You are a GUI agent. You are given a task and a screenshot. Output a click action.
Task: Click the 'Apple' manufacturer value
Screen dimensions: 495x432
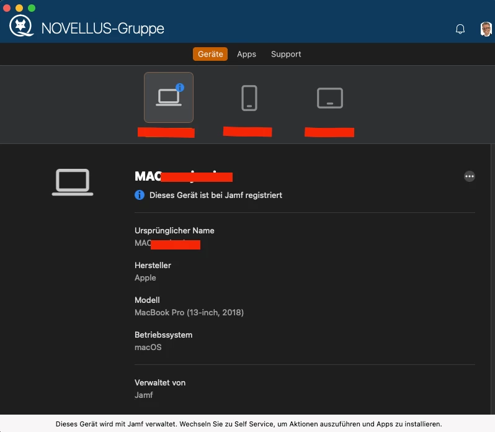[145, 277]
